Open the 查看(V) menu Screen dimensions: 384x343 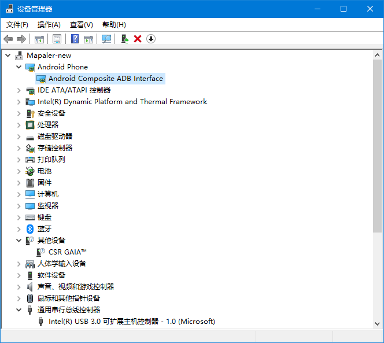(82, 25)
